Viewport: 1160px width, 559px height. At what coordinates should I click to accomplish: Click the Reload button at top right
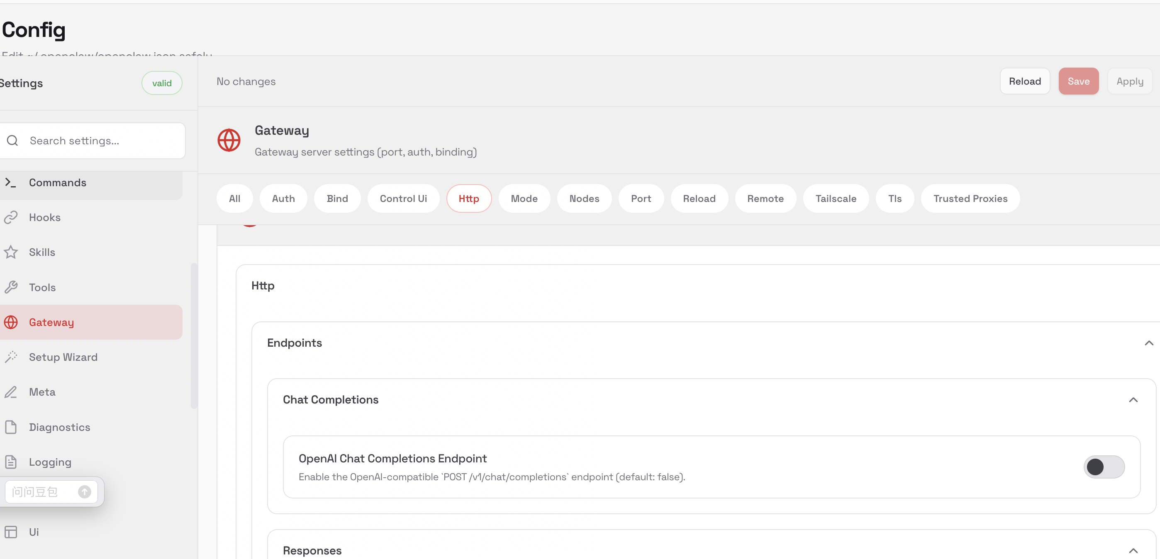tap(1024, 81)
